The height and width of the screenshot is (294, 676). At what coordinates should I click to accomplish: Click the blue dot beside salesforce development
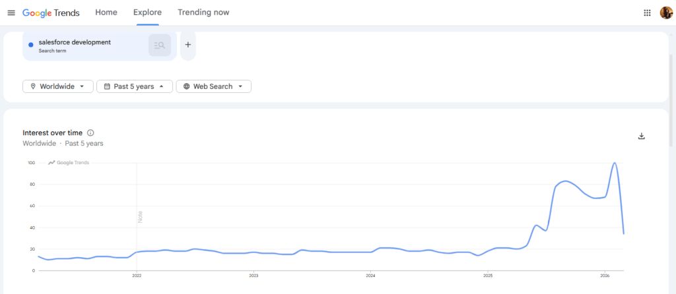click(31, 45)
